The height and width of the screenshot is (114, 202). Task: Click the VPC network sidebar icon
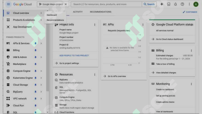coord(8,99)
